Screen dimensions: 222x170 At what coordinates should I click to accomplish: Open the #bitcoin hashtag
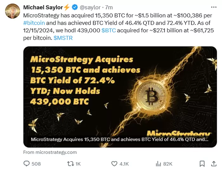(x=35, y=22)
